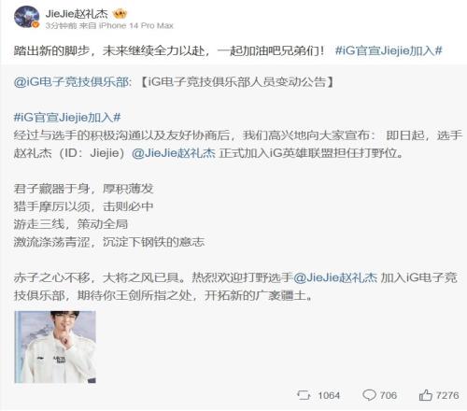Open the JieJie赵礼杰 username at top
The width and height of the screenshot is (467, 411).
(x=77, y=14)
